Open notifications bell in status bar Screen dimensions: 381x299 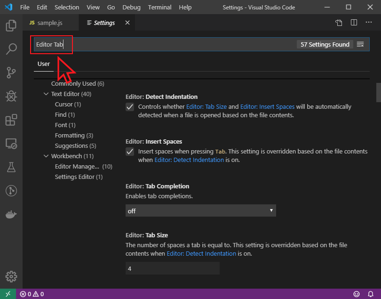[370, 294]
